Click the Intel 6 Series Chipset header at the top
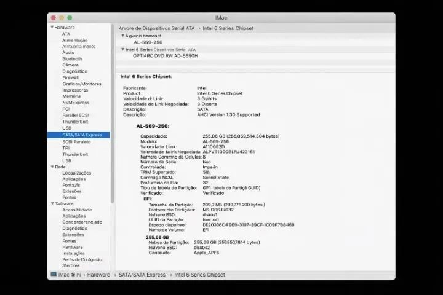 click(x=228, y=28)
